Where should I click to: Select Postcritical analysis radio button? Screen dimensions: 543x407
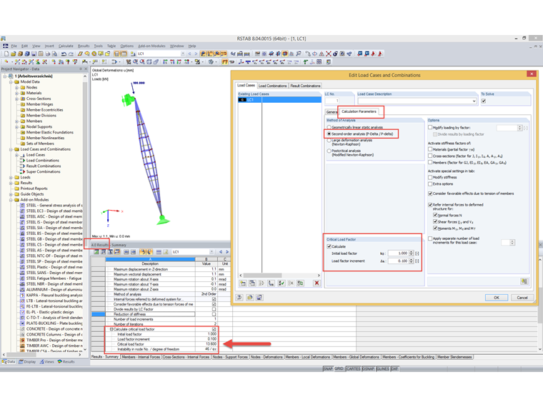[x=329, y=151]
